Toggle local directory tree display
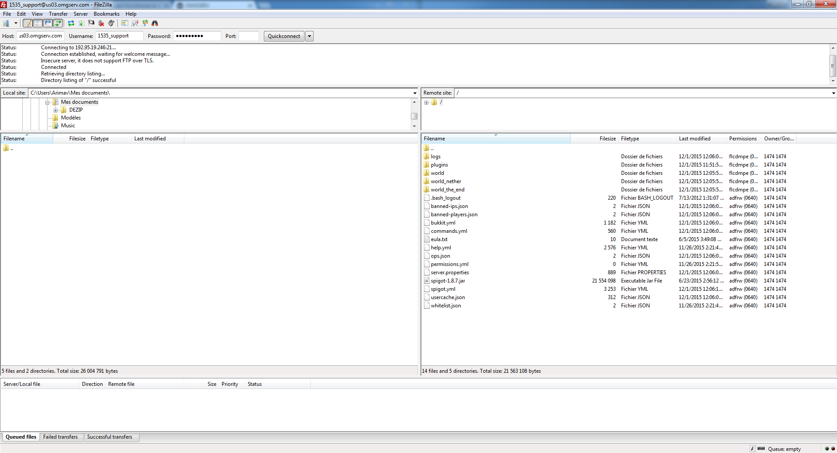This screenshot has height=453, width=837. pos(38,23)
